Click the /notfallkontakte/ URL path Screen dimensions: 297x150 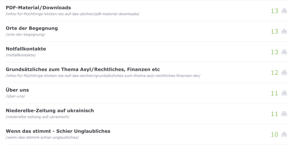[x=21, y=55]
